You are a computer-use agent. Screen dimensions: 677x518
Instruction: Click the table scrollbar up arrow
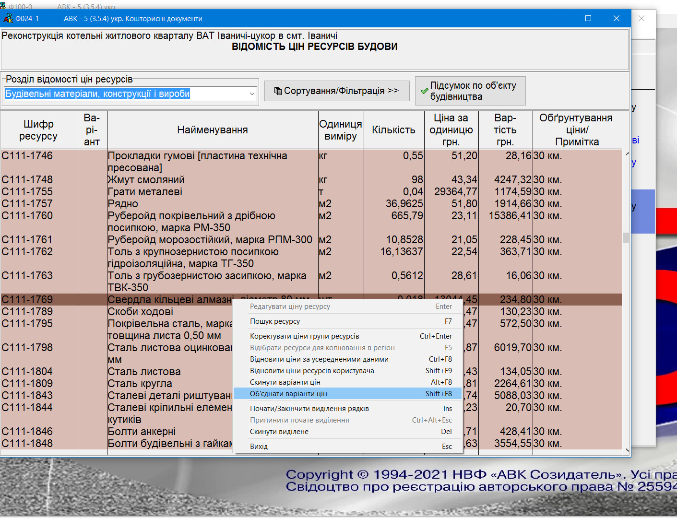click(x=627, y=154)
